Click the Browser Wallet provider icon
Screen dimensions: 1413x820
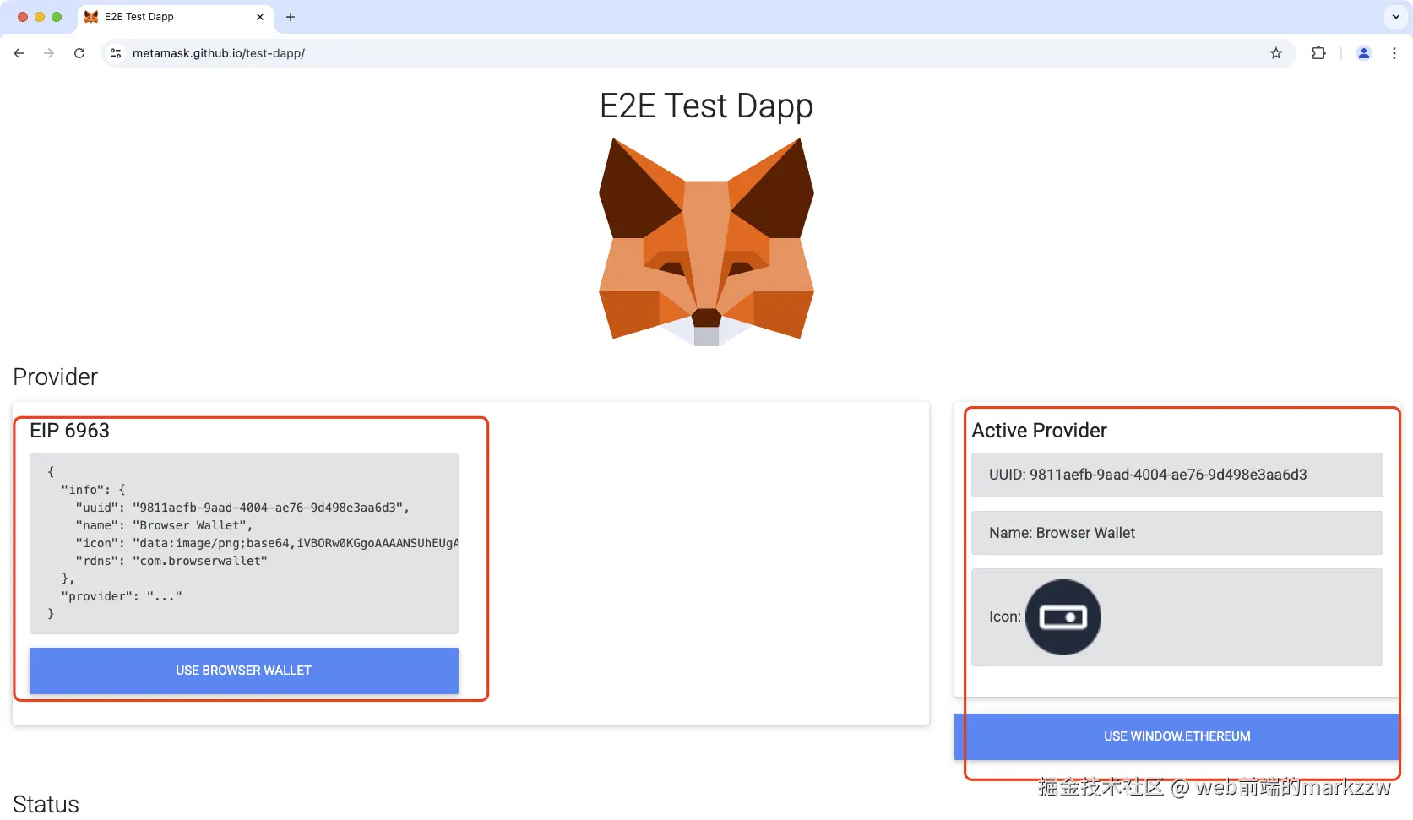[x=1063, y=617]
